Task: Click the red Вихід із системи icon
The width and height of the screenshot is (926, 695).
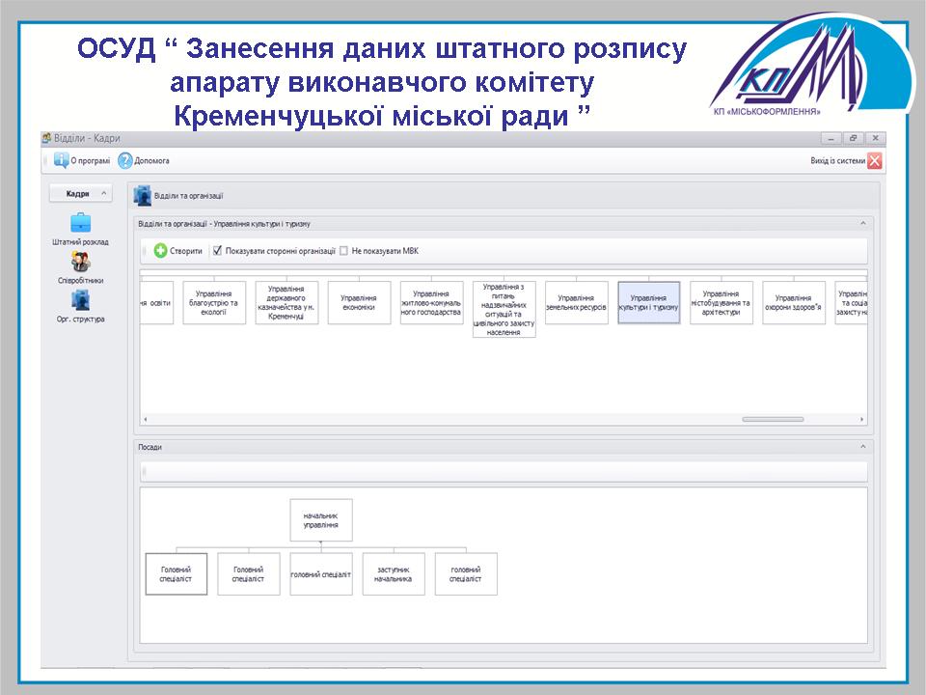Action: (x=874, y=160)
